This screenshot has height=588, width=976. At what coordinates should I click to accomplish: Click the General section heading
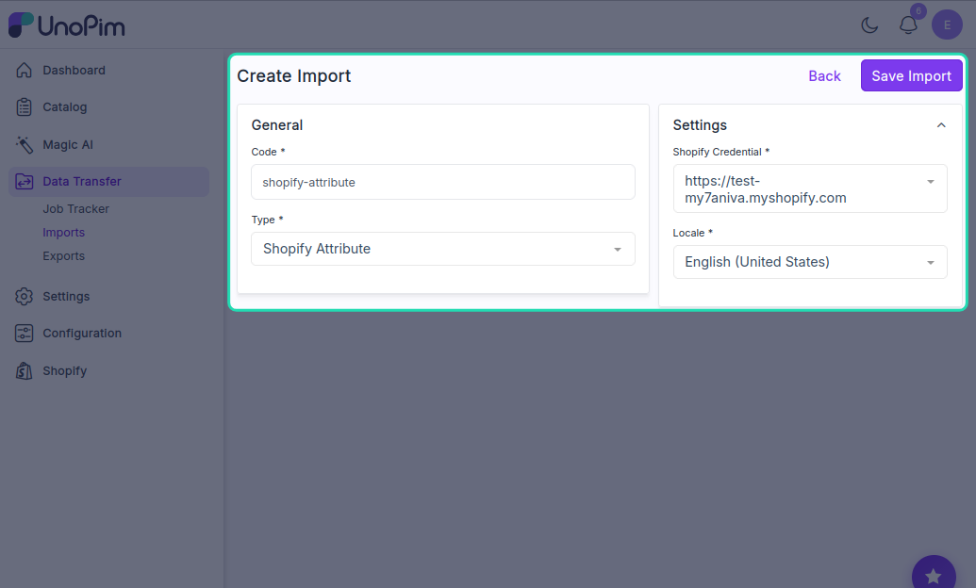(x=277, y=125)
